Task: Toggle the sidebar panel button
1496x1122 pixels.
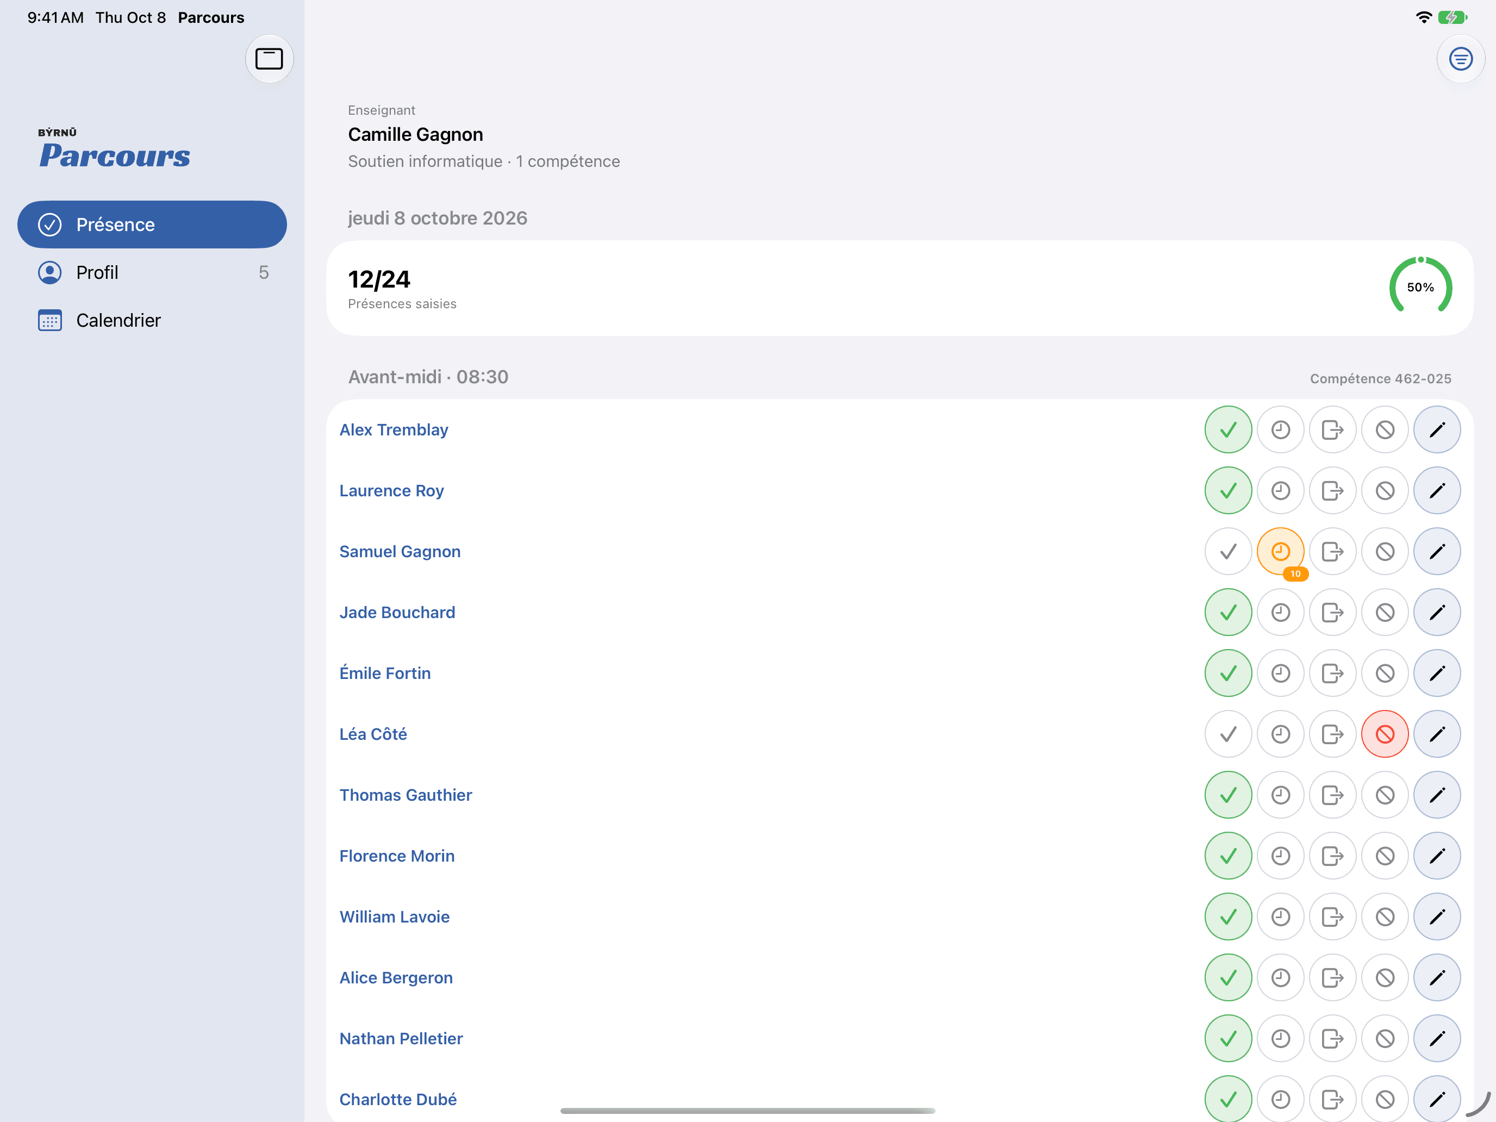Action: [269, 59]
